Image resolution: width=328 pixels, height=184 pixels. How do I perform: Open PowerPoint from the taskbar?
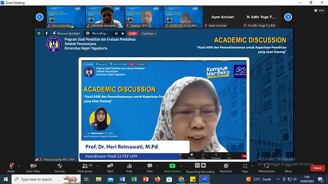point(146,179)
